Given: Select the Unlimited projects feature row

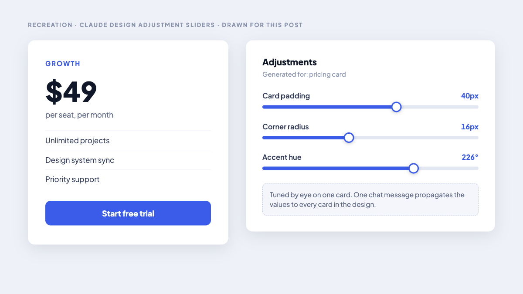Looking at the screenshot, I should tap(128, 141).
